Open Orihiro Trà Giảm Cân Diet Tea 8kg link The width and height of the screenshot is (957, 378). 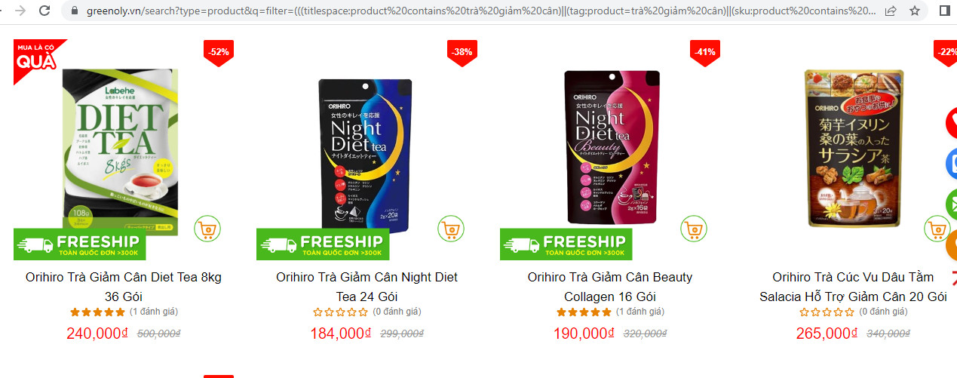coord(124,287)
